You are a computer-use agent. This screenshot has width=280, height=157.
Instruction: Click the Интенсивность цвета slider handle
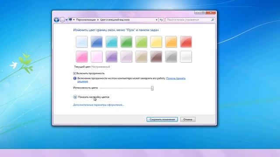point(152,88)
